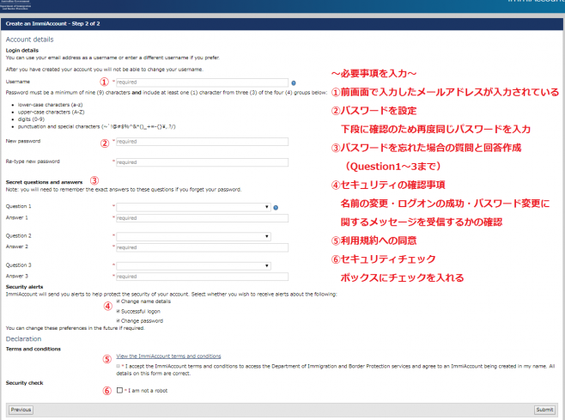Click the help icon next to Username
Image resolution: width=565 pixels, height=420 pixels.
[x=294, y=83]
